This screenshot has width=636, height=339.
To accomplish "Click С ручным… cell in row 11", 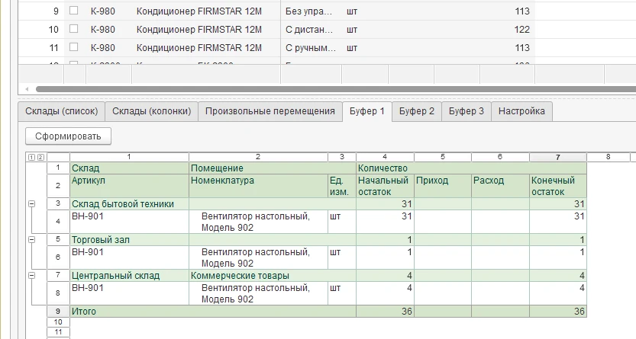I will click(x=311, y=48).
